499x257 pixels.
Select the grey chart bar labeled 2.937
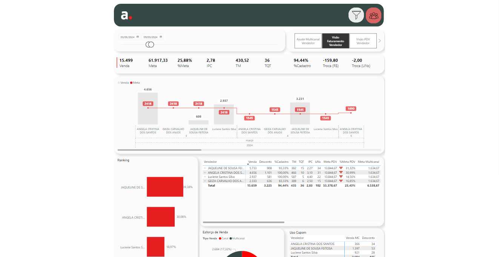(x=224, y=114)
